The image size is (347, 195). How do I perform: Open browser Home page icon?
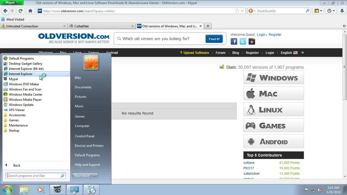pos(30,11)
